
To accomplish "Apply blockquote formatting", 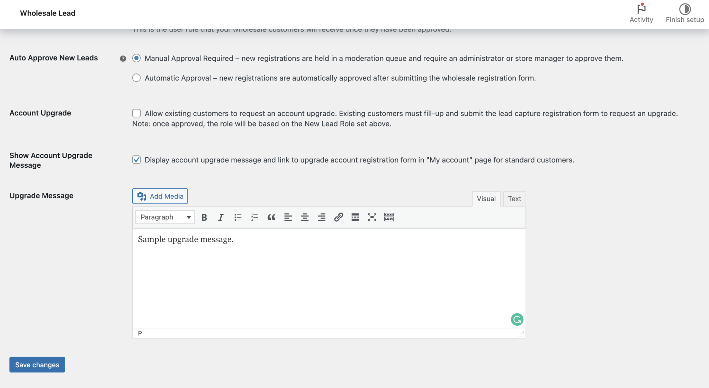I will [x=271, y=217].
